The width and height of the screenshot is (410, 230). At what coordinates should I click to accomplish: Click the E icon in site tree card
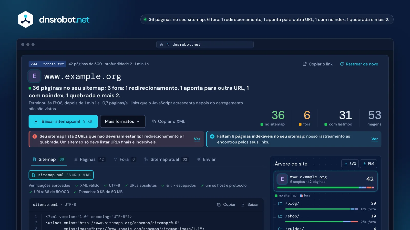click(x=282, y=179)
